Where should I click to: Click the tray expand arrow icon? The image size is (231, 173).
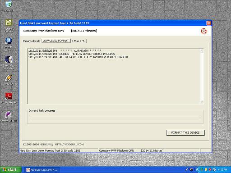click(198, 170)
